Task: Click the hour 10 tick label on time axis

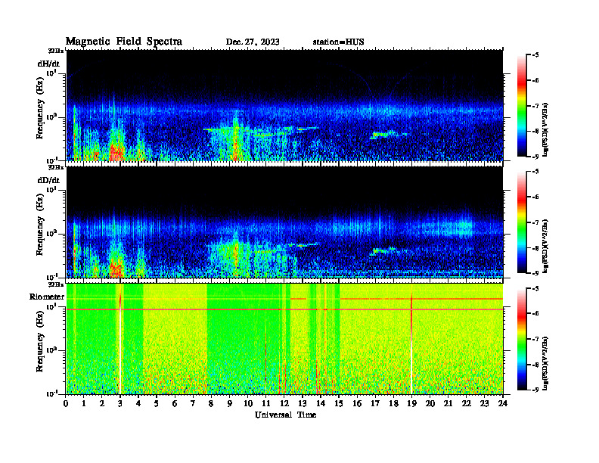Action: 248,403
